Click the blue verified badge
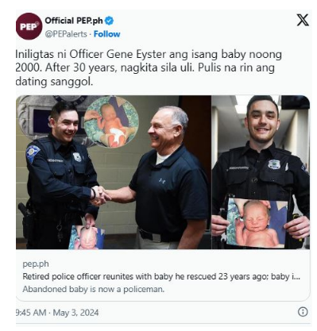Screen dimensions: 317x331 point(109,21)
